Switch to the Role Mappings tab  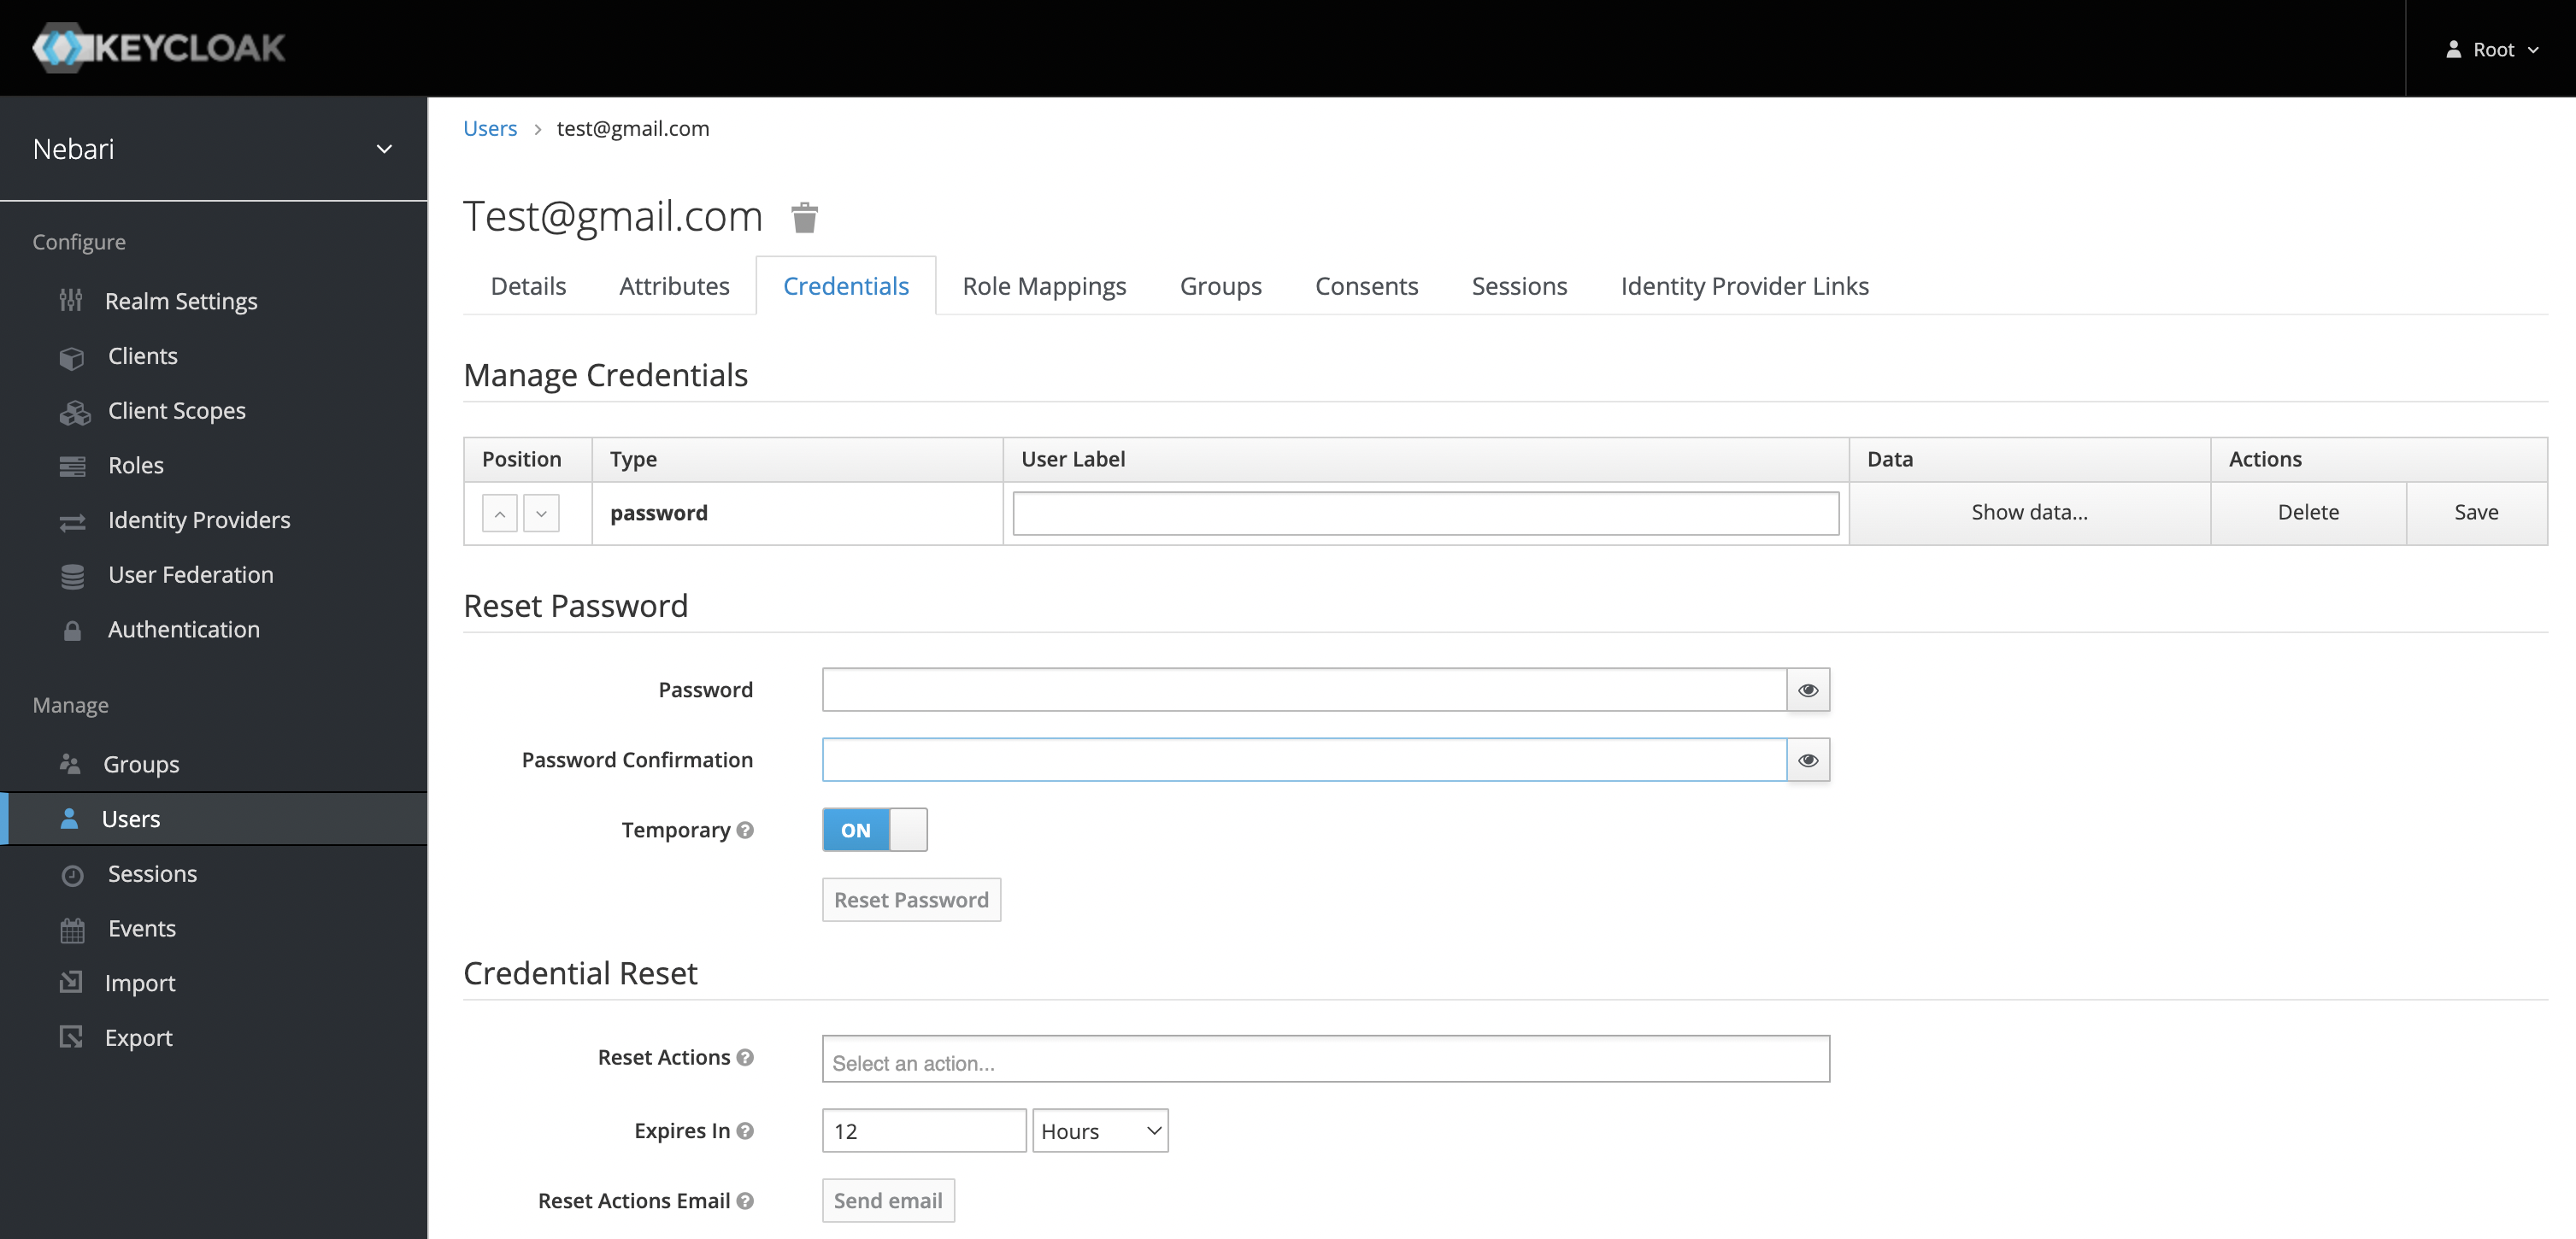[1044, 286]
